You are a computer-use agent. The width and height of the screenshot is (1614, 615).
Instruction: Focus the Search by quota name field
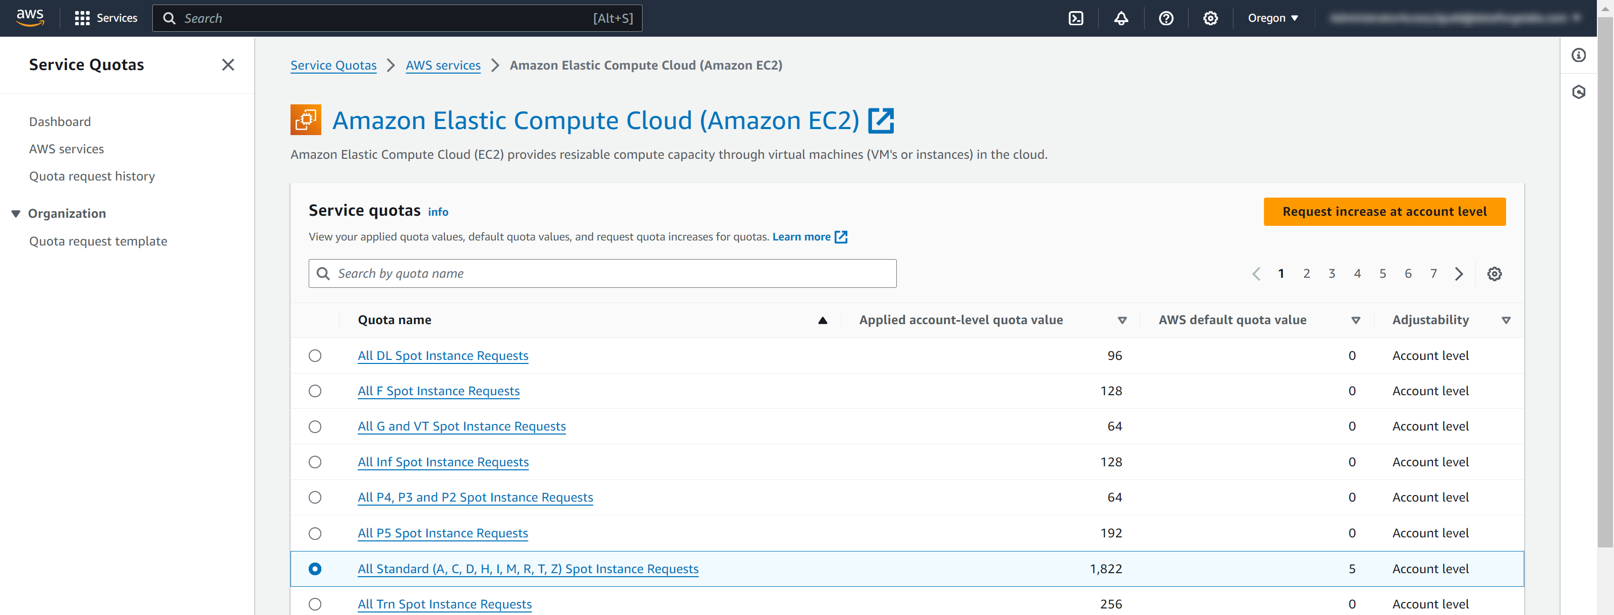pos(602,274)
